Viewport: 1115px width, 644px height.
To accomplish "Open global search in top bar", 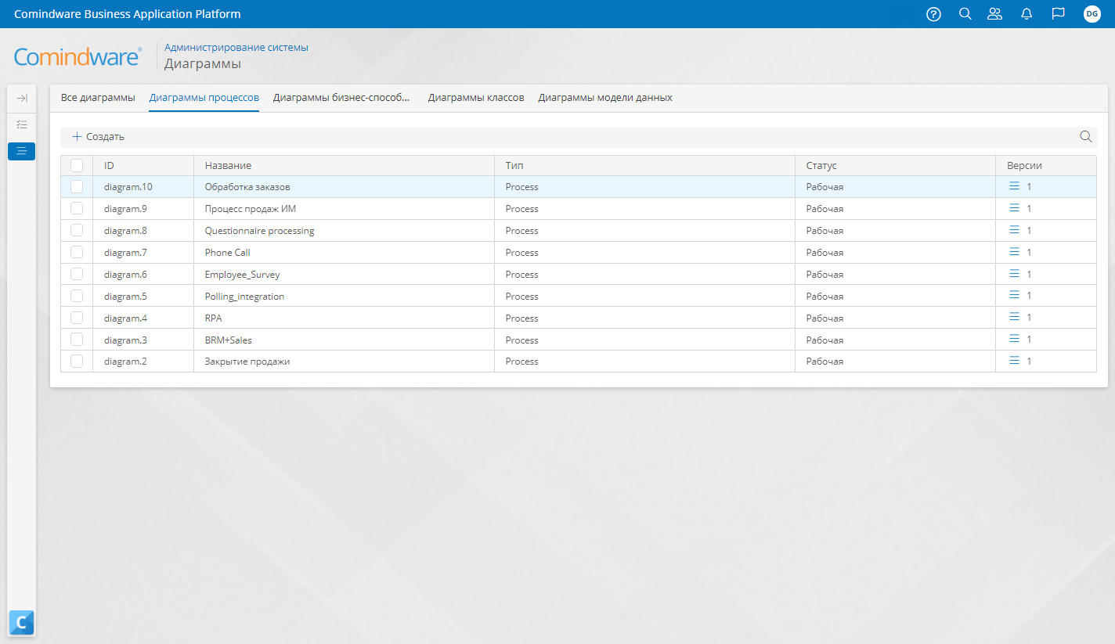I will pyautogui.click(x=965, y=14).
